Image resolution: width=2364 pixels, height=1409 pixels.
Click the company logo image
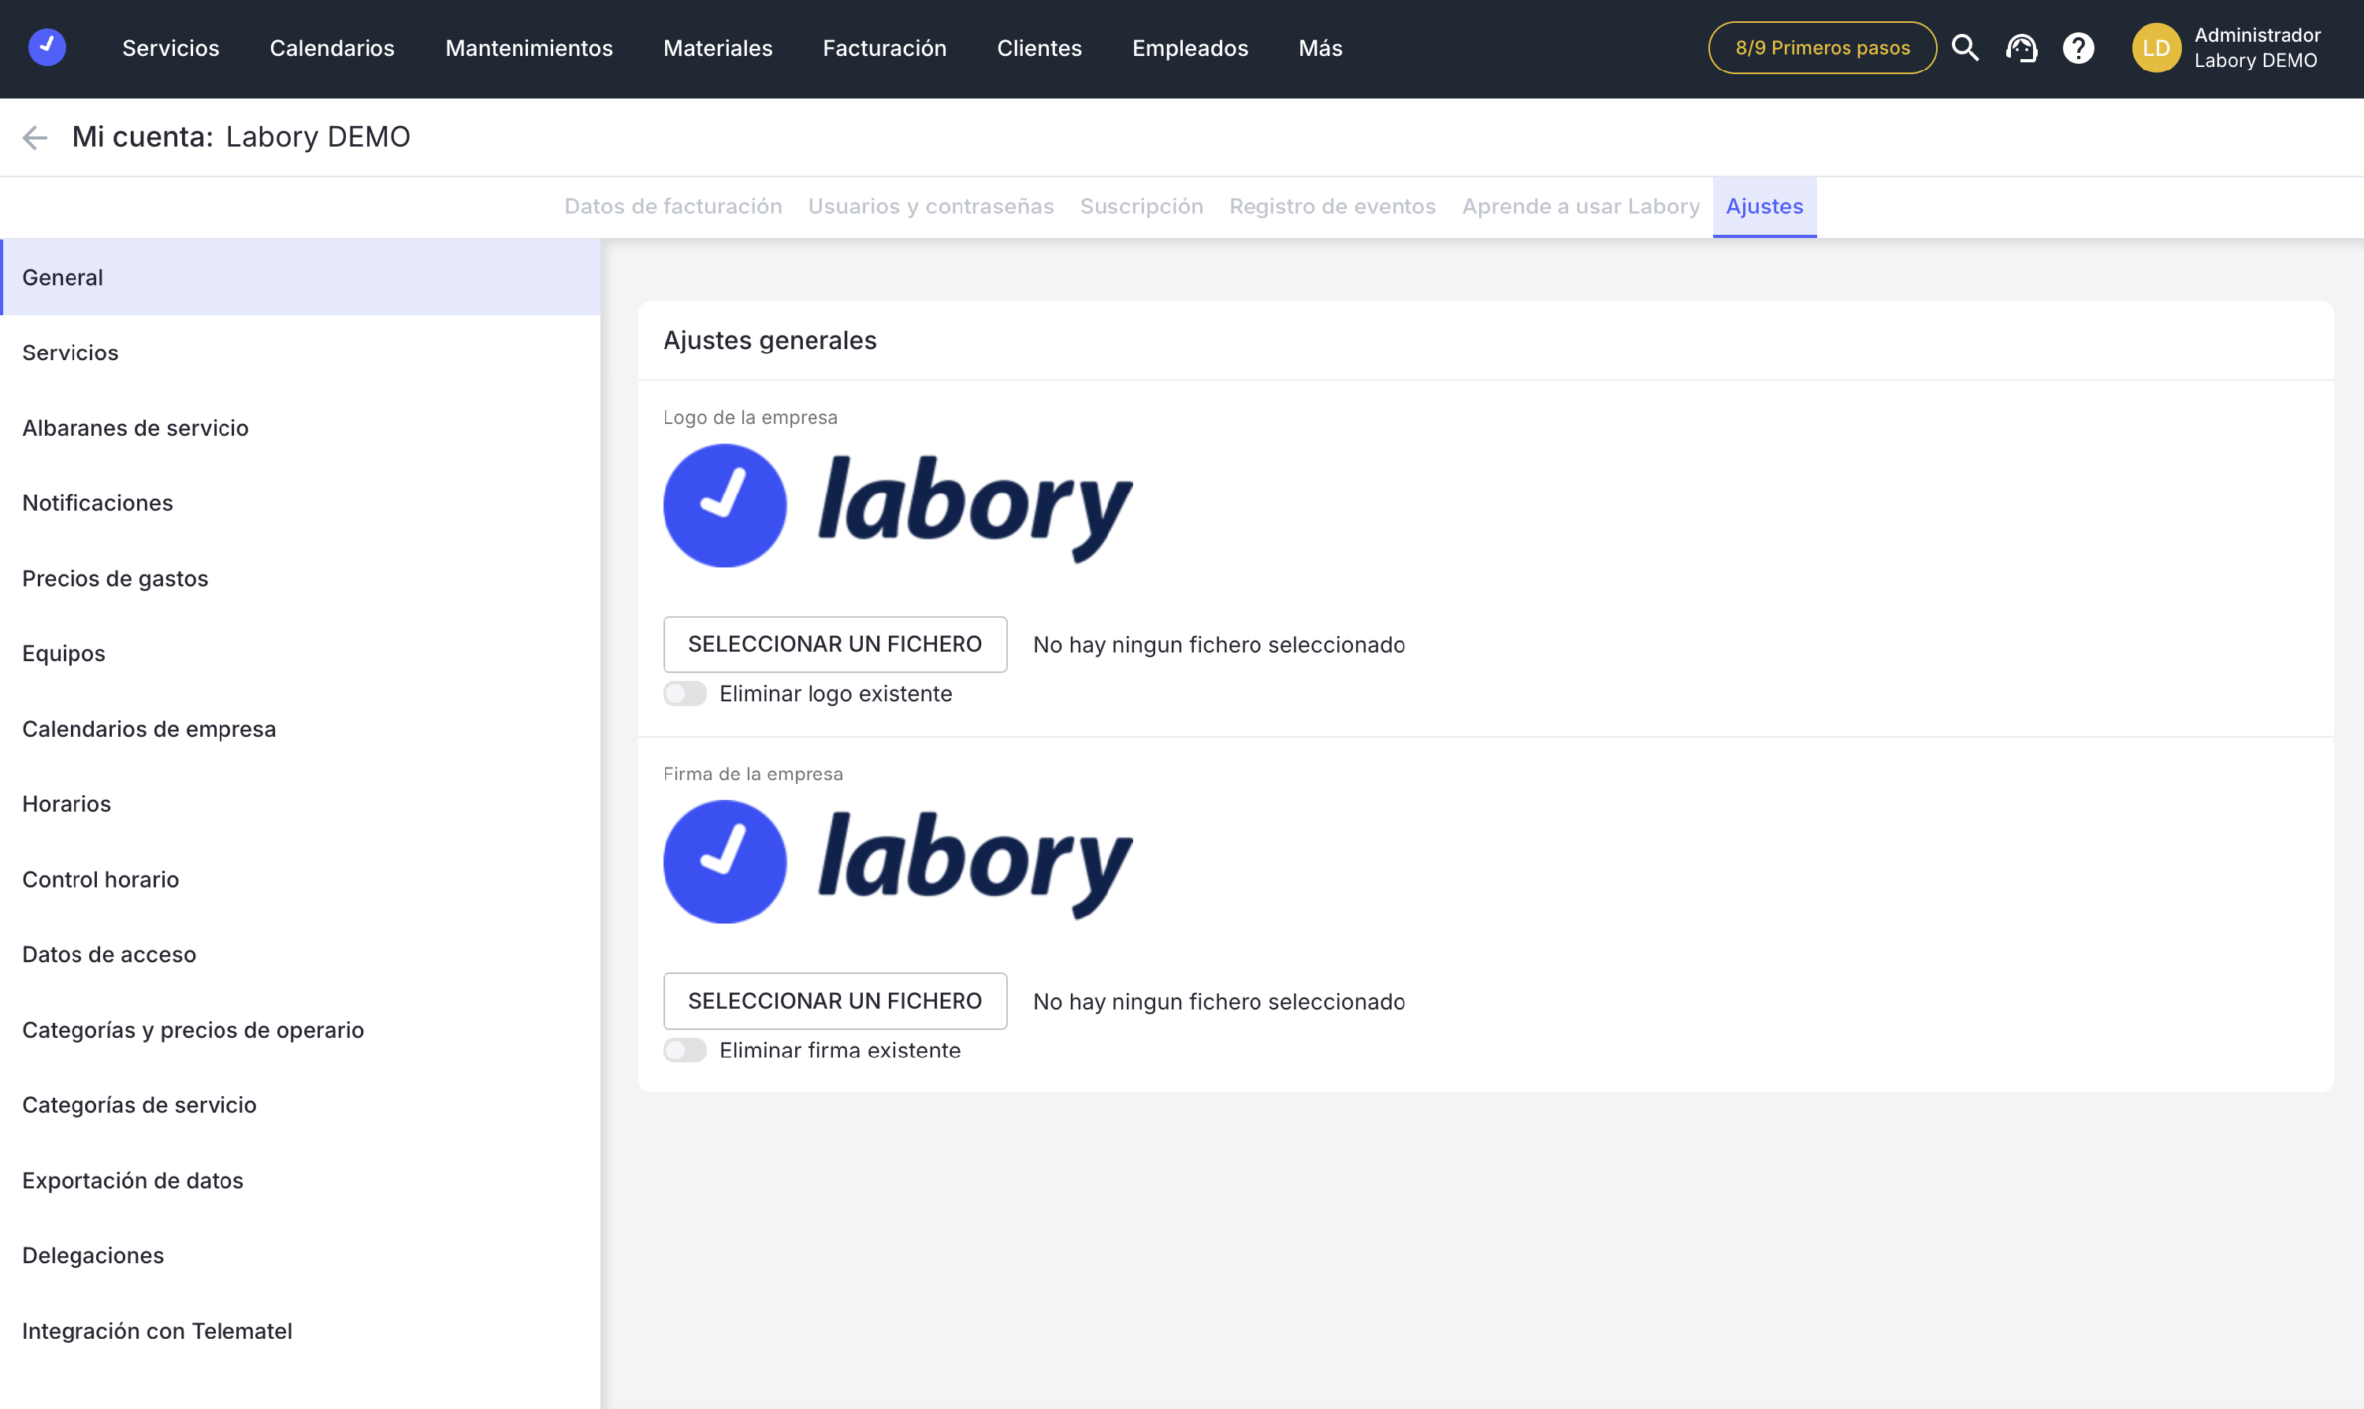tap(898, 506)
